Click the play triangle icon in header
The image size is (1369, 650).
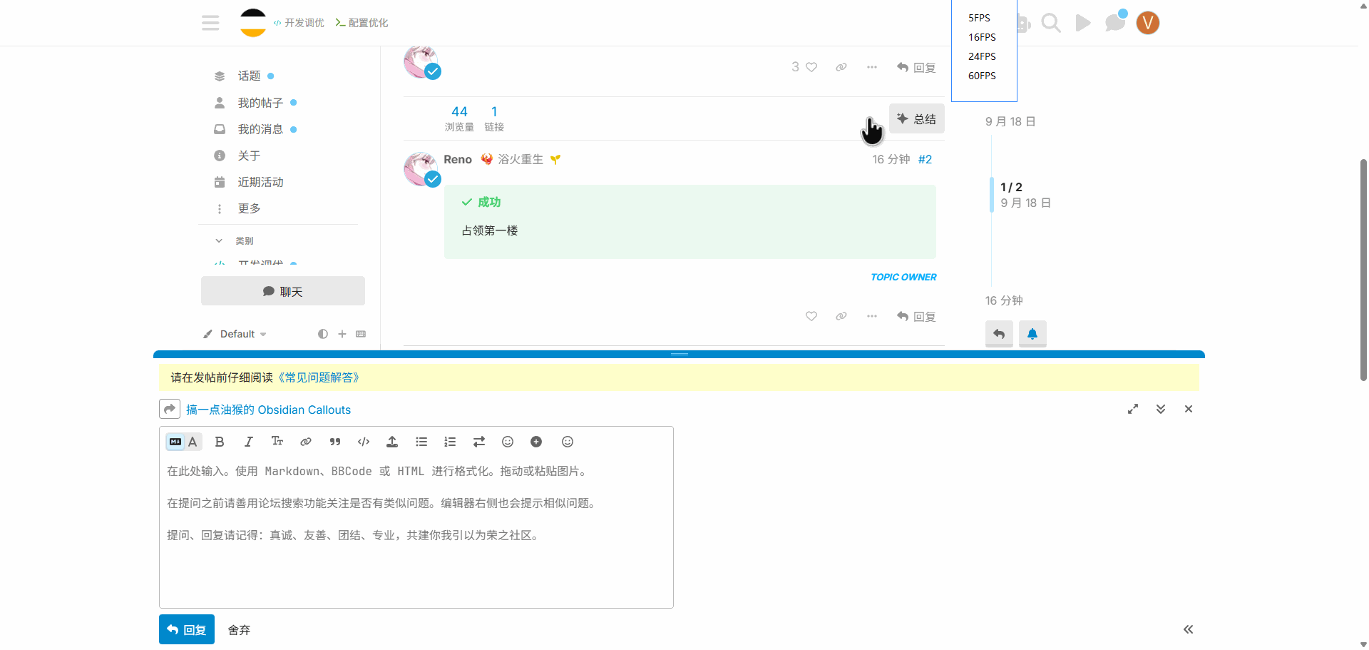coord(1083,23)
